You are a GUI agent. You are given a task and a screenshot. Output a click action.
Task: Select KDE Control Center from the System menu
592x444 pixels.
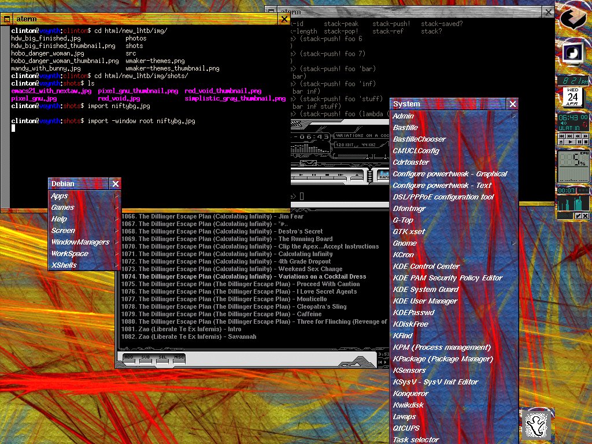pyautogui.click(x=426, y=267)
